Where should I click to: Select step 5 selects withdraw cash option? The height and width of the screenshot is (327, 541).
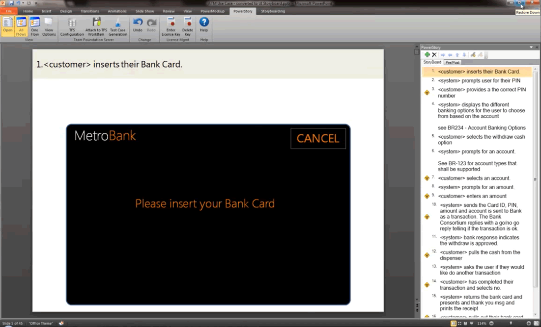[482, 140]
